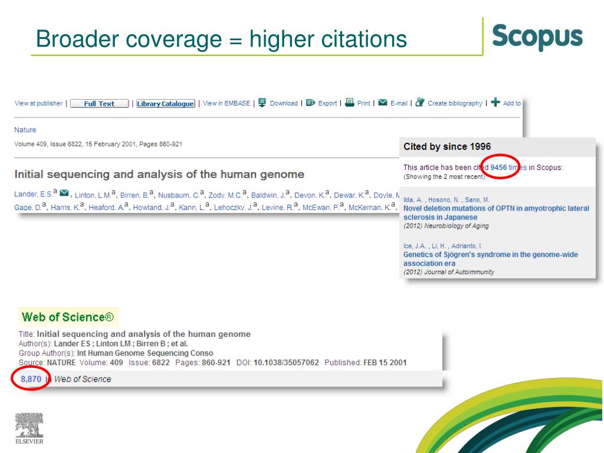Click the Cited by since 1996 header

click(447, 146)
